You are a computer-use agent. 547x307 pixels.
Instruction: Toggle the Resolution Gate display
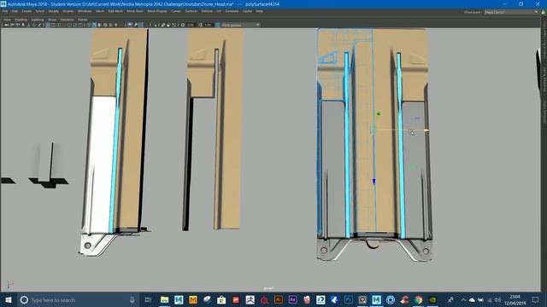tap(58, 25)
